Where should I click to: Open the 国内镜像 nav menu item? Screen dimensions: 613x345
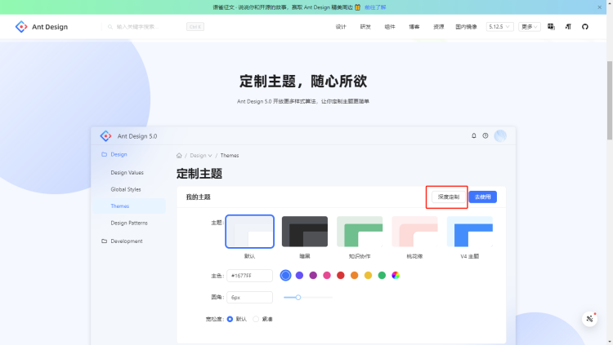tap(466, 27)
